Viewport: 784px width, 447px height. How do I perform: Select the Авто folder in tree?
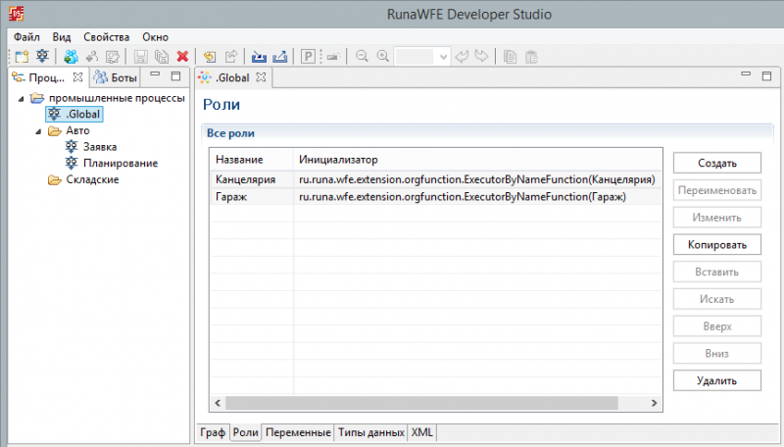click(x=69, y=130)
